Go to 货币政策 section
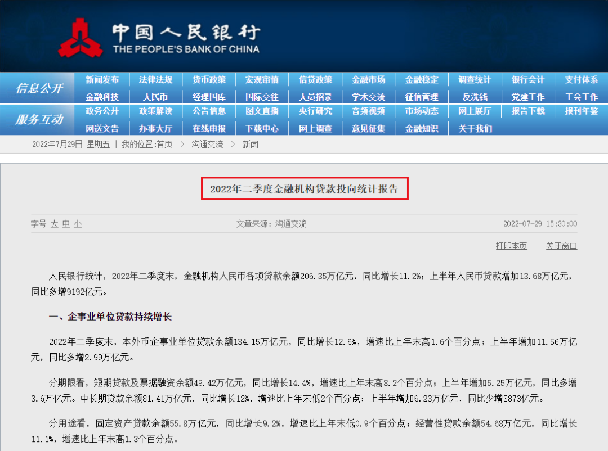 pos(209,80)
